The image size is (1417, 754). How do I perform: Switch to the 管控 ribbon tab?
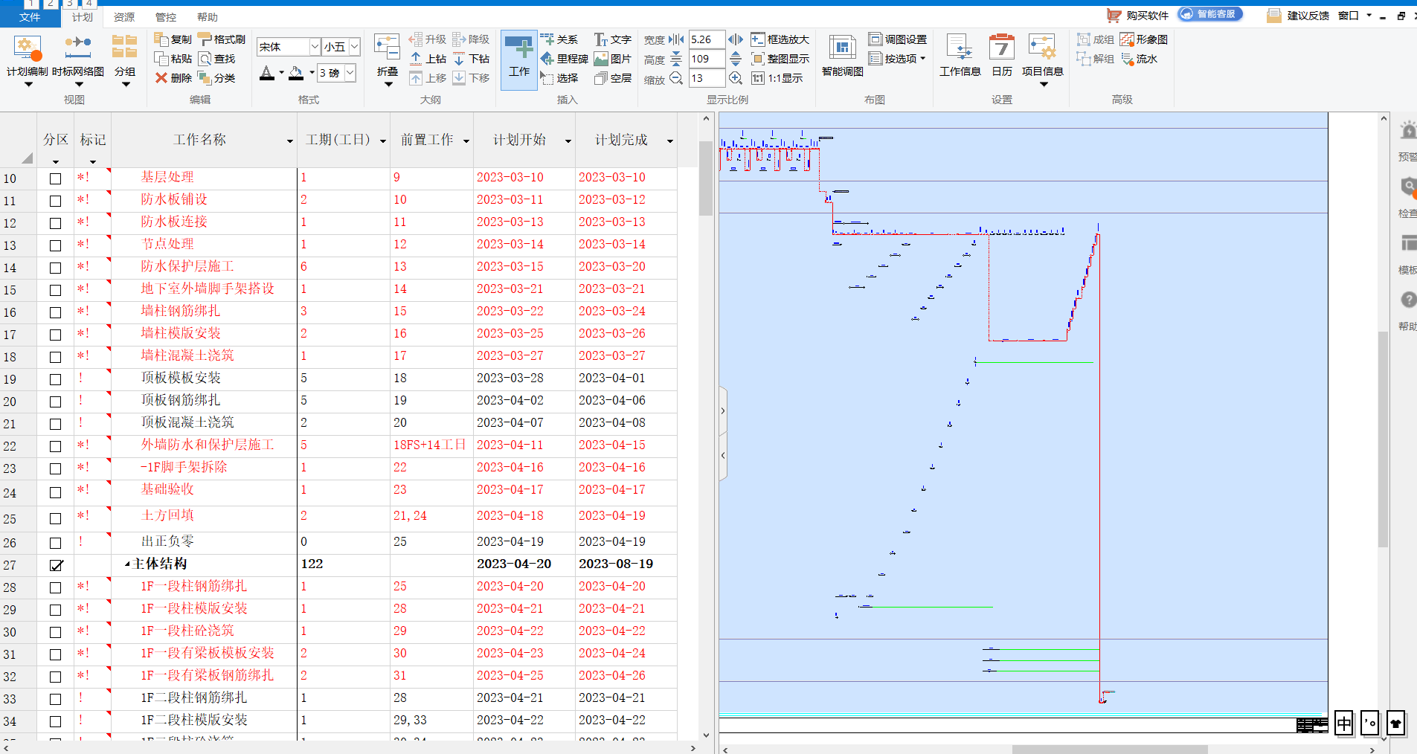[x=166, y=17]
